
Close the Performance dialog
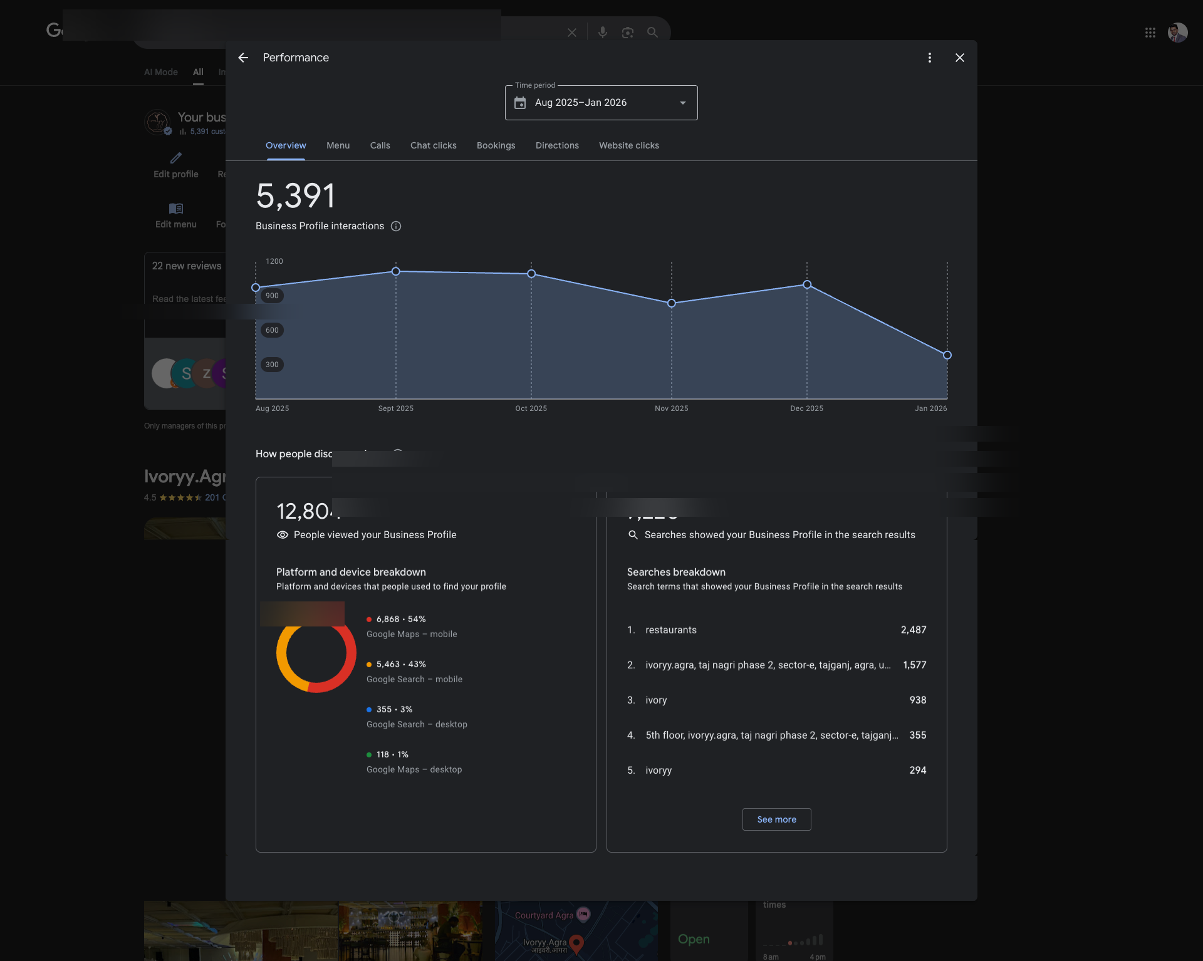(960, 58)
